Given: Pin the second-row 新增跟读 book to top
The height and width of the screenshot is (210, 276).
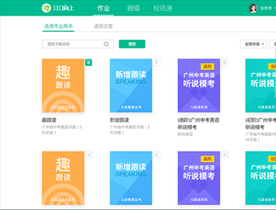Looking at the screenshot, I should point(157,155).
